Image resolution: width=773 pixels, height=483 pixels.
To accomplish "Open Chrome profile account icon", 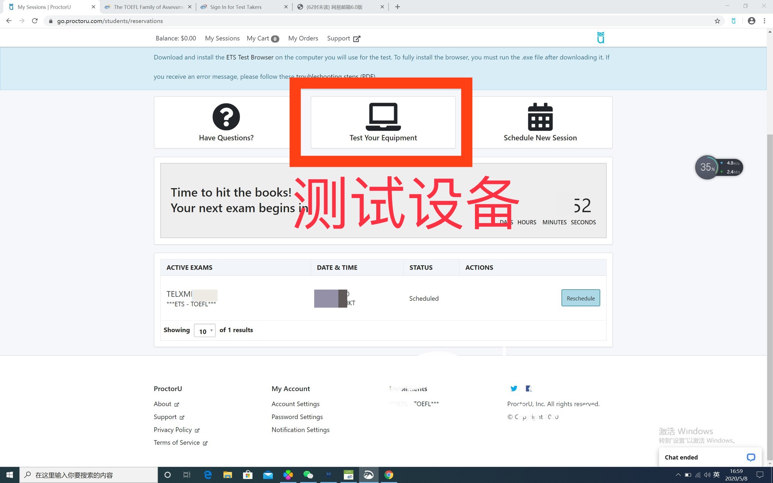I will pyautogui.click(x=751, y=21).
